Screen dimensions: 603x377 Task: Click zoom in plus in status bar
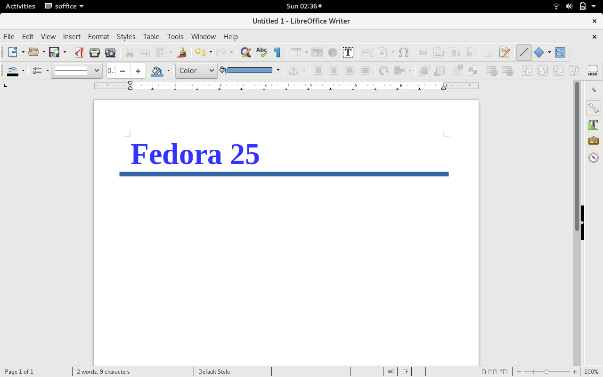(x=575, y=372)
